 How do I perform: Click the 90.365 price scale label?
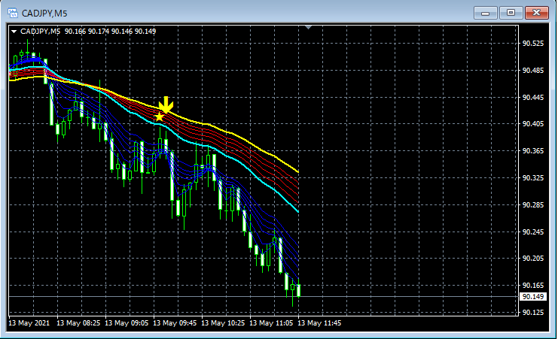532,150
